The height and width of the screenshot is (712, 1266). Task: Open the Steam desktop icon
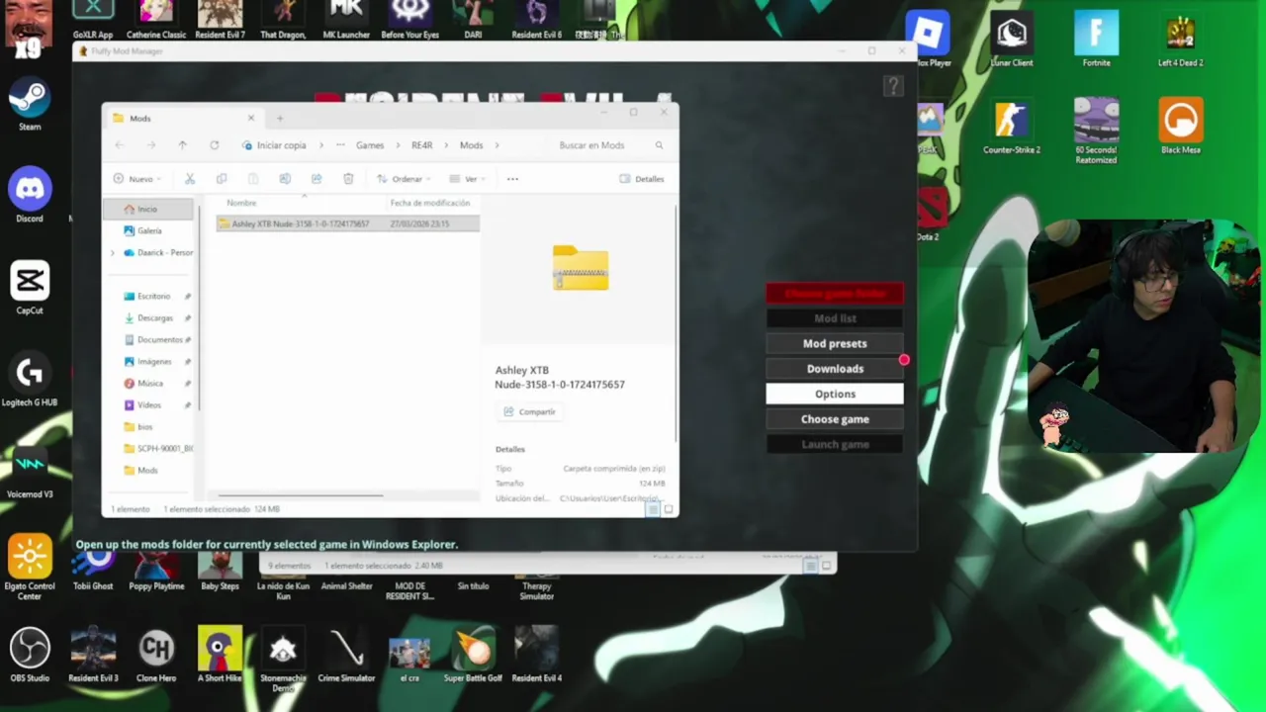coord(30,105)
